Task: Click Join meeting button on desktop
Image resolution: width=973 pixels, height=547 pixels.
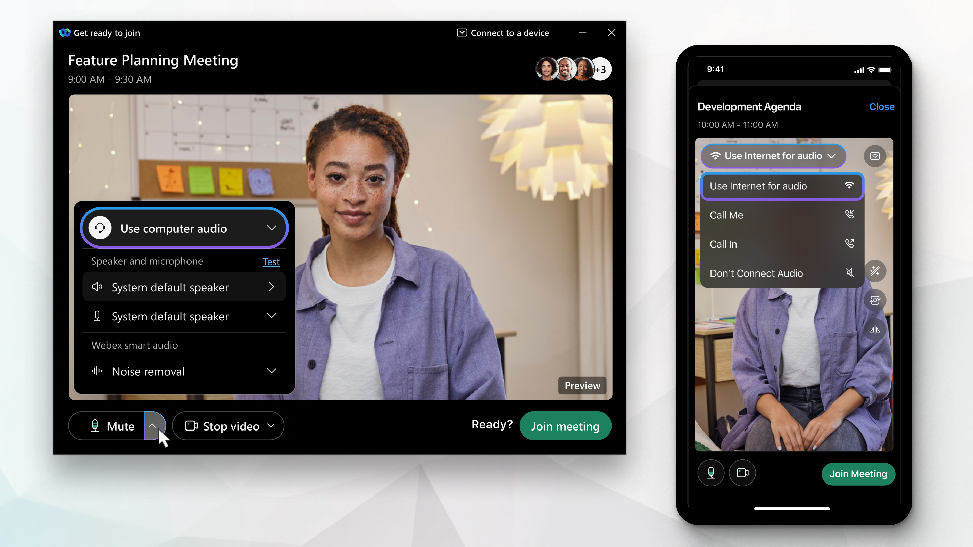Action: [565, 425]
